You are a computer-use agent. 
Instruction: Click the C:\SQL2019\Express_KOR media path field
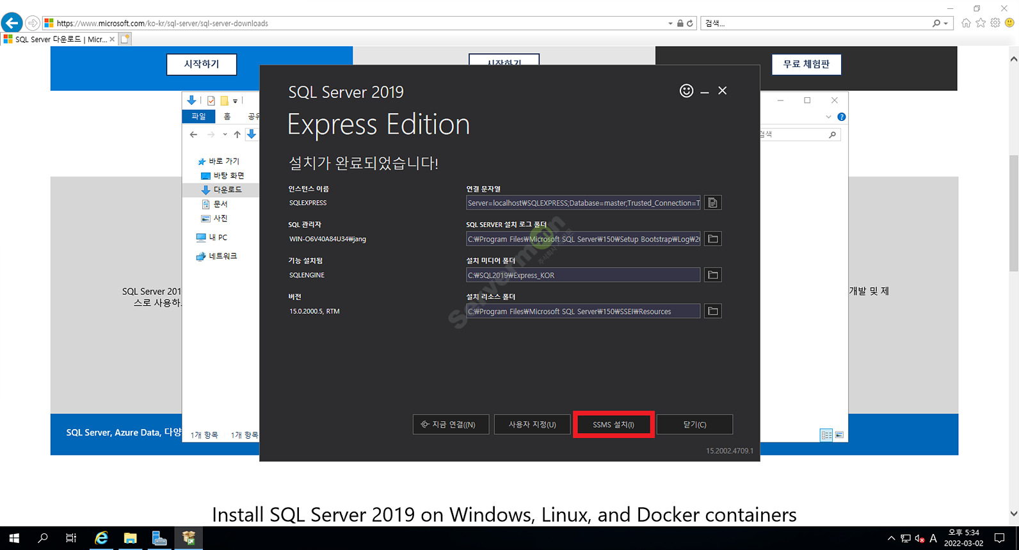pyautogui.click(x=583, y=275)
